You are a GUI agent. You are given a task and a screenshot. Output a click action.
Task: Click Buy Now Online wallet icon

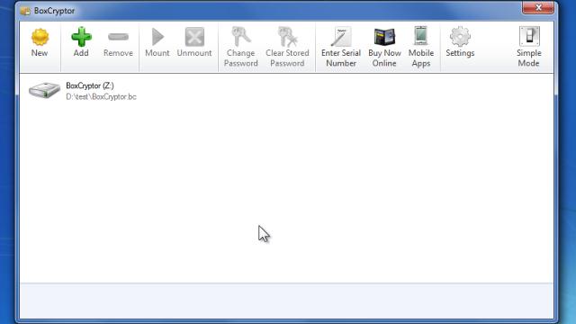pyautogui.click(x=384, y=37)
